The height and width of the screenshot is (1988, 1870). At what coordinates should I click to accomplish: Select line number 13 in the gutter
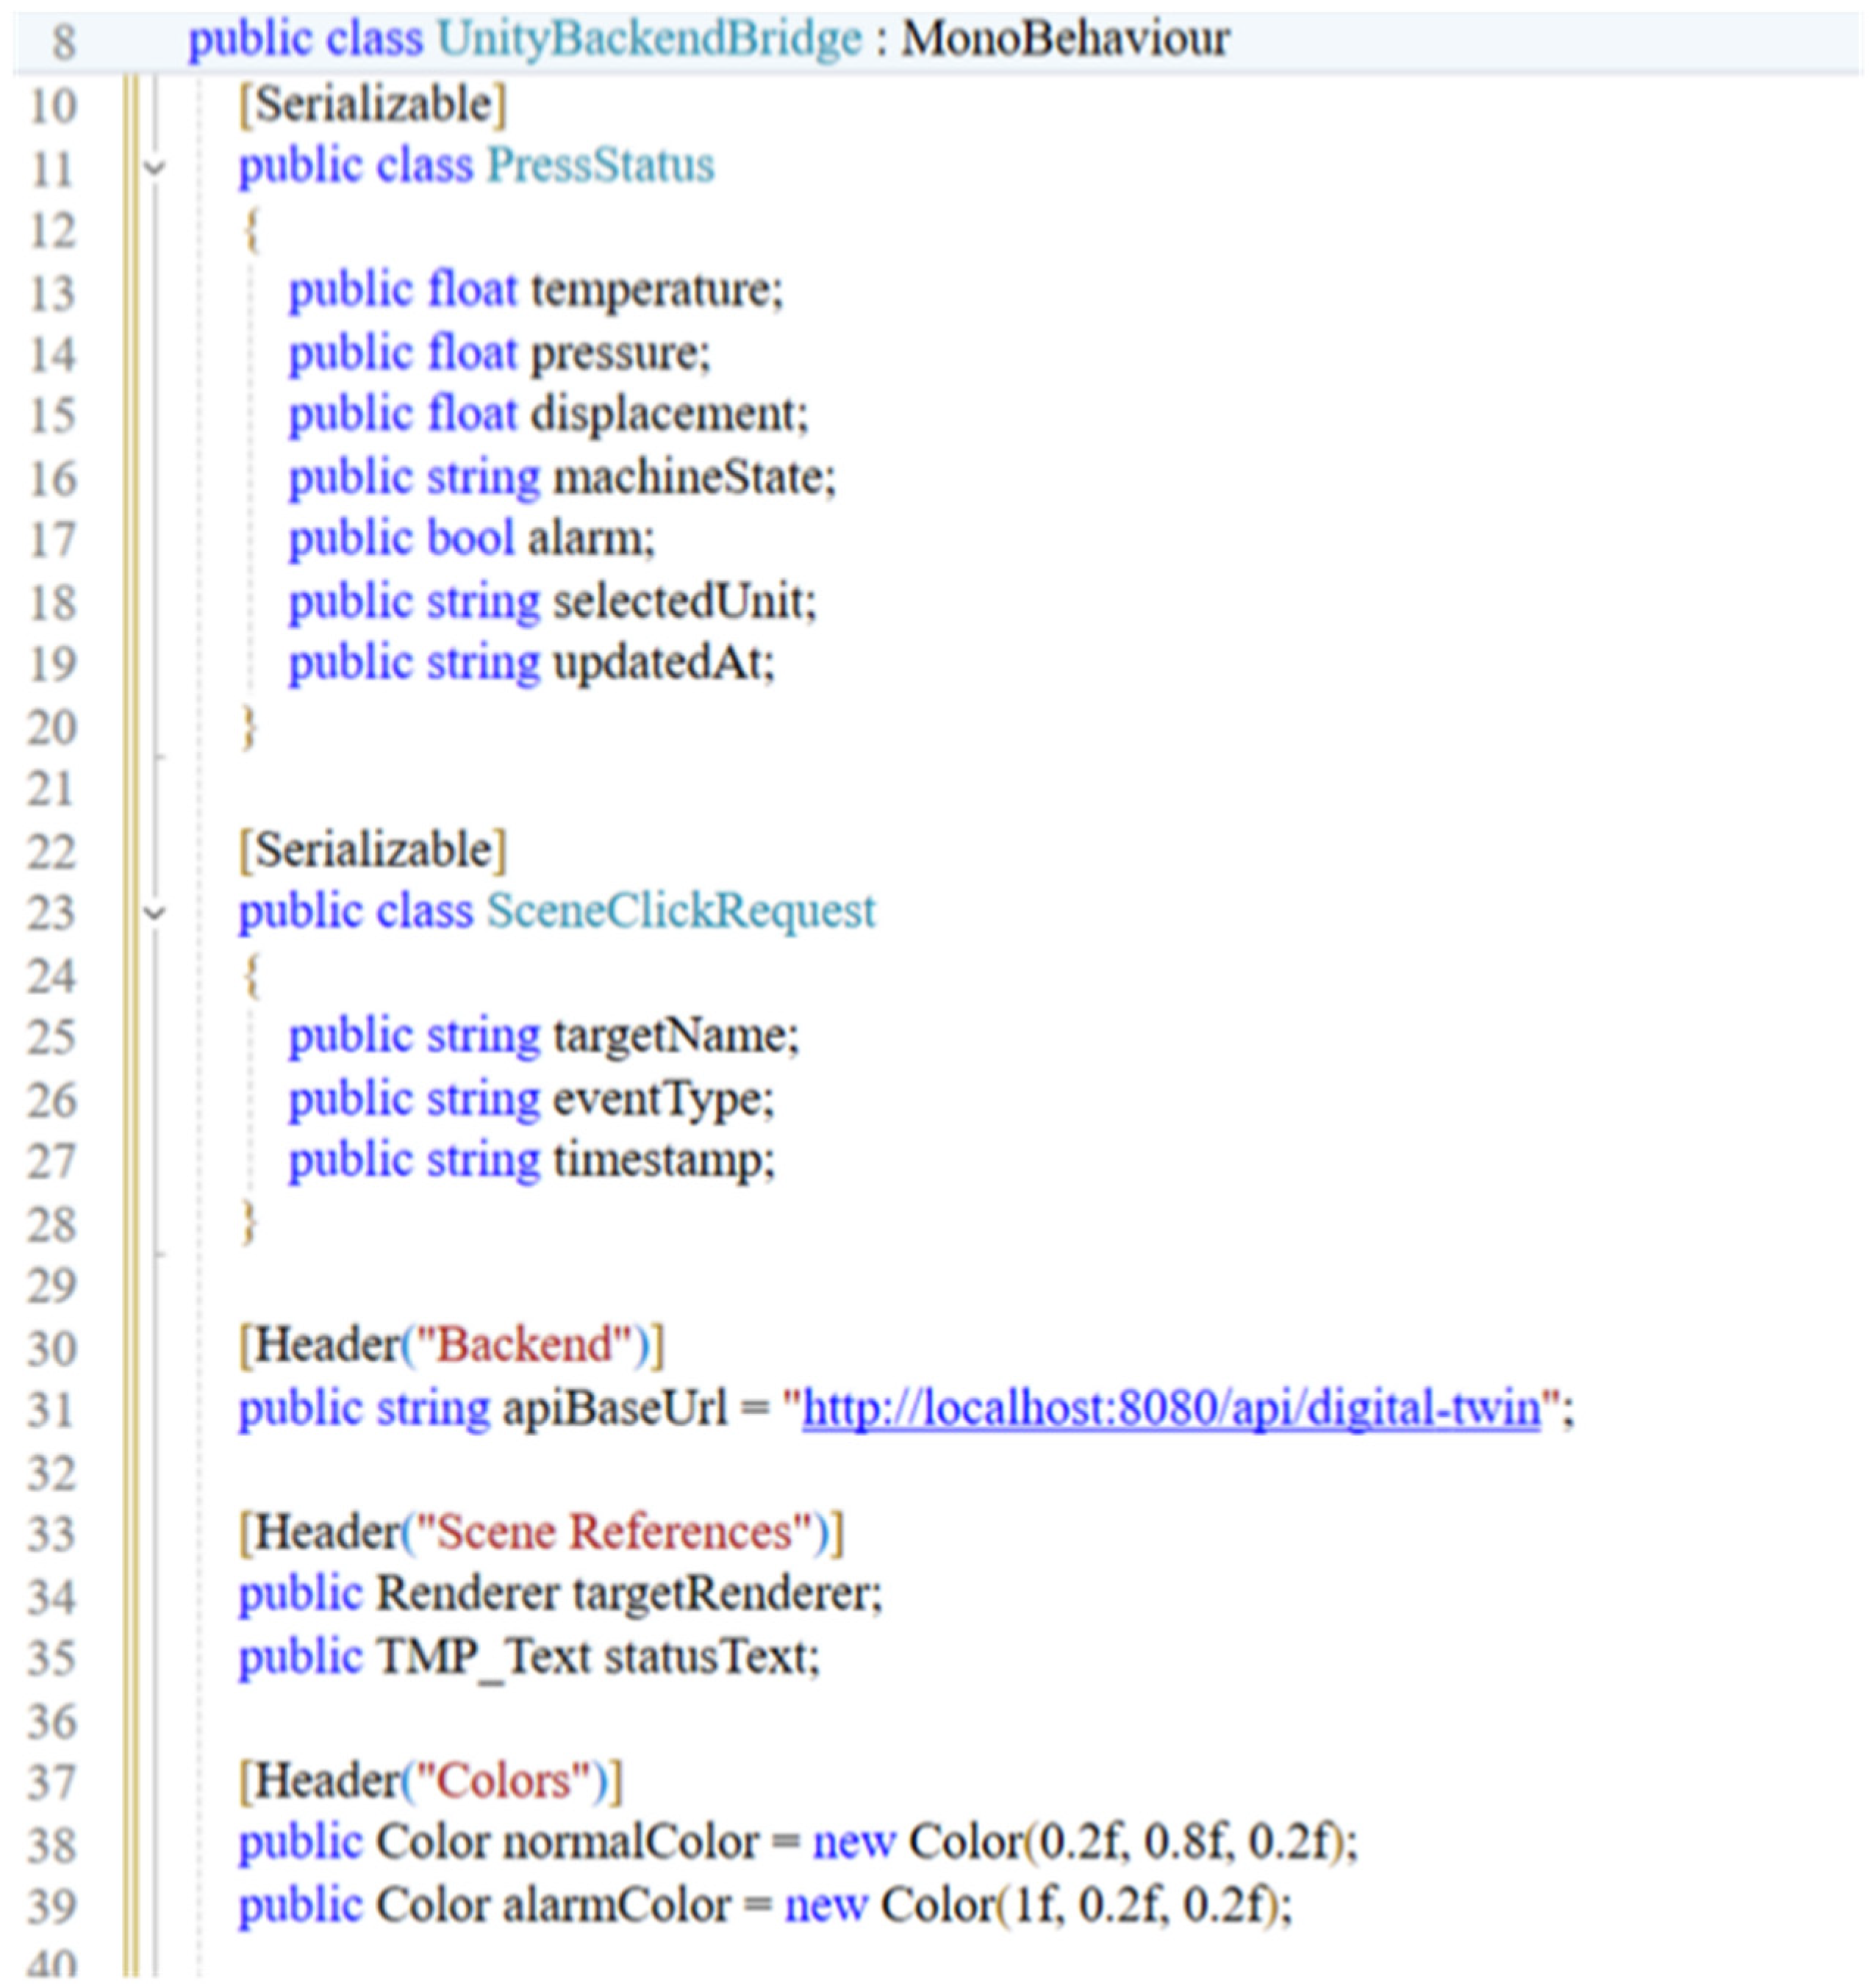(x=52, y=293)
